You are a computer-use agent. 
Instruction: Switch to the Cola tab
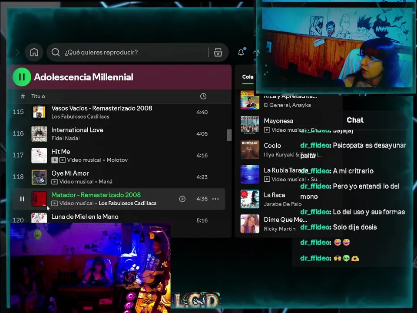(x=248, y=77)
